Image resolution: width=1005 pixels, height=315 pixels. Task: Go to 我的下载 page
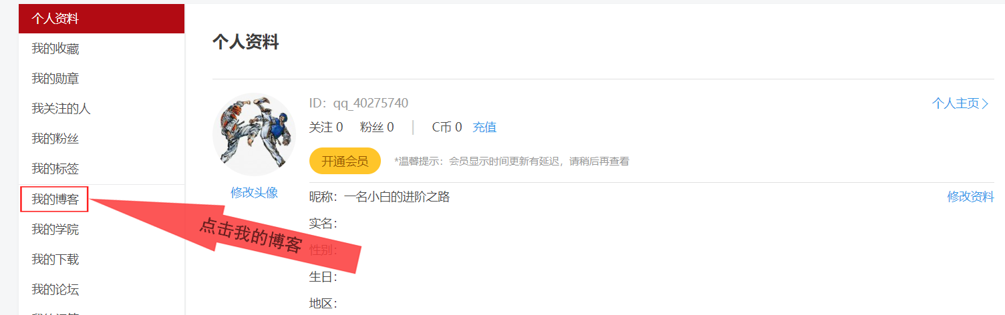pos(102,260)
